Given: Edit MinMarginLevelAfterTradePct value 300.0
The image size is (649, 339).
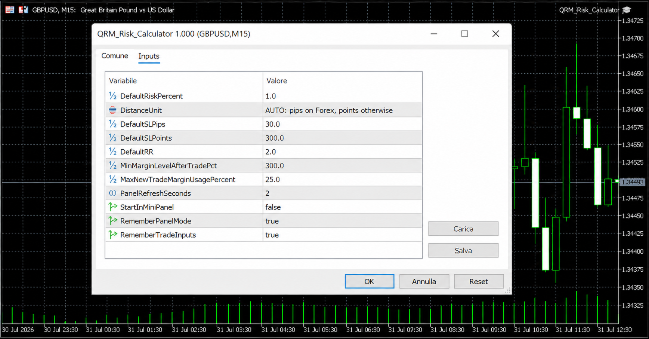Looking at the screenshot, I should pyautogui.click(x=342, y=165).
